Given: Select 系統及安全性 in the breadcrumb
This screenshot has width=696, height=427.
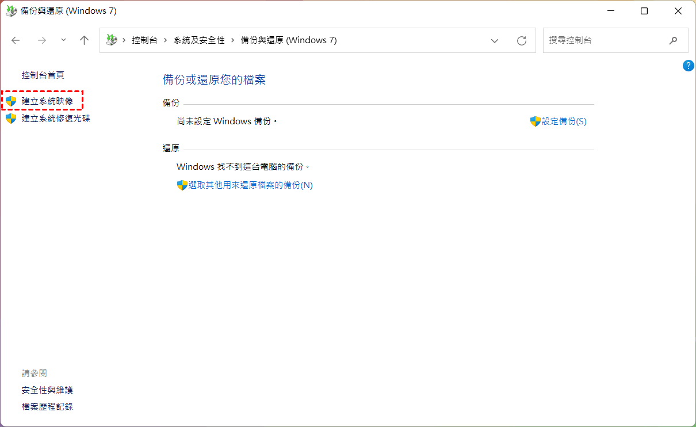Looking at the screenshot, I should (199, 40).
